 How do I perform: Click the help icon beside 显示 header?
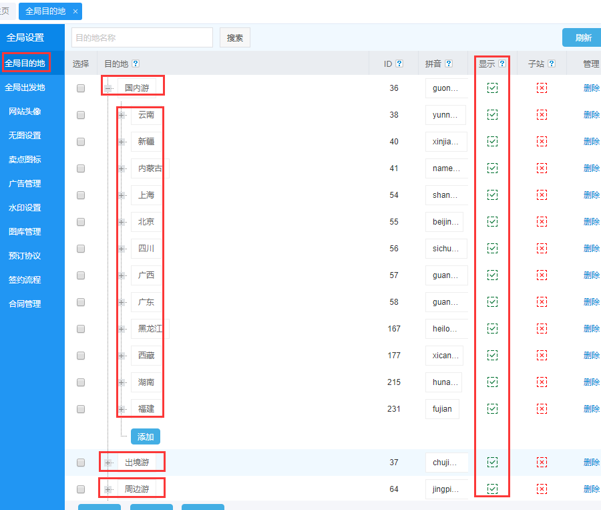[502, 64]
